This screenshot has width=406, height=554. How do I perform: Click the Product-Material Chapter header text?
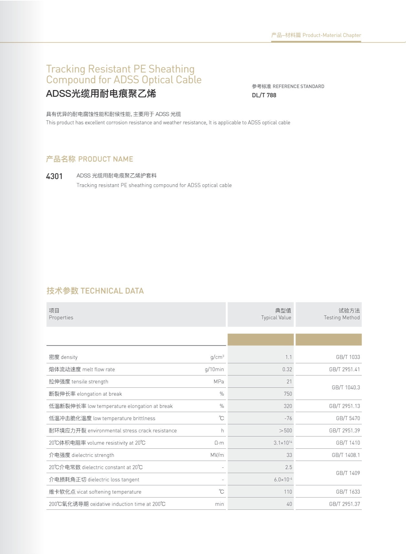(316, 35)
